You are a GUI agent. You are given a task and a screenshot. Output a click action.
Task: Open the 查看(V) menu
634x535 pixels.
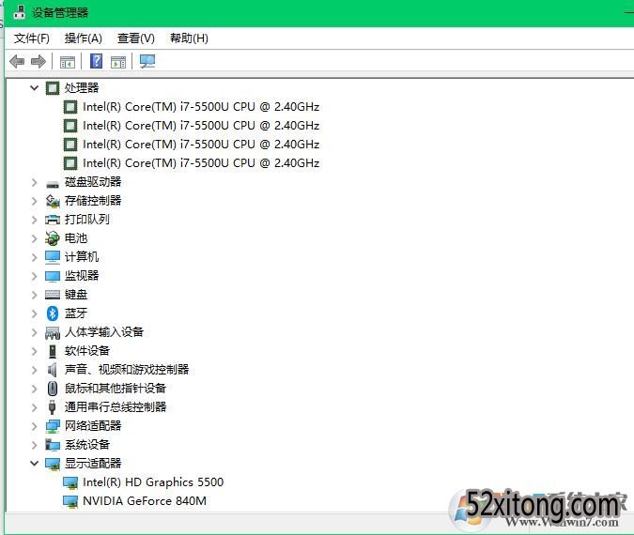tap(136, 38)
